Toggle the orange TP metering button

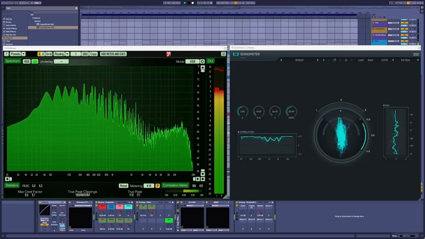point(157,186)
